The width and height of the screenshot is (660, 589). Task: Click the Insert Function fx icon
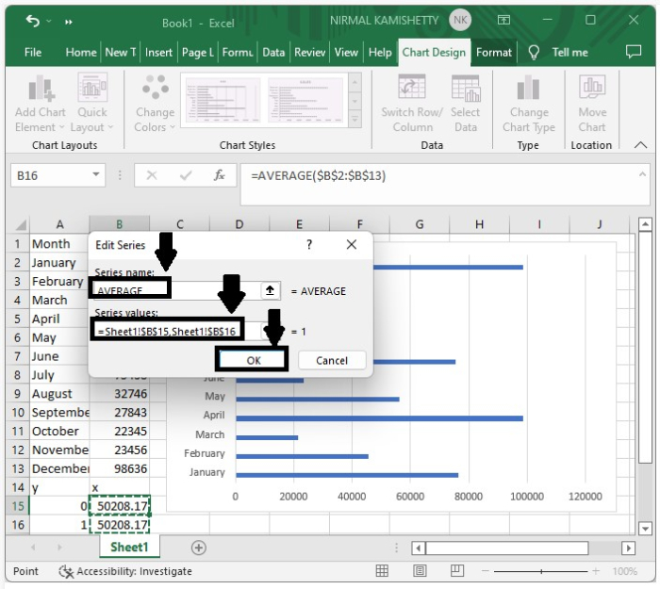point(220,175)
